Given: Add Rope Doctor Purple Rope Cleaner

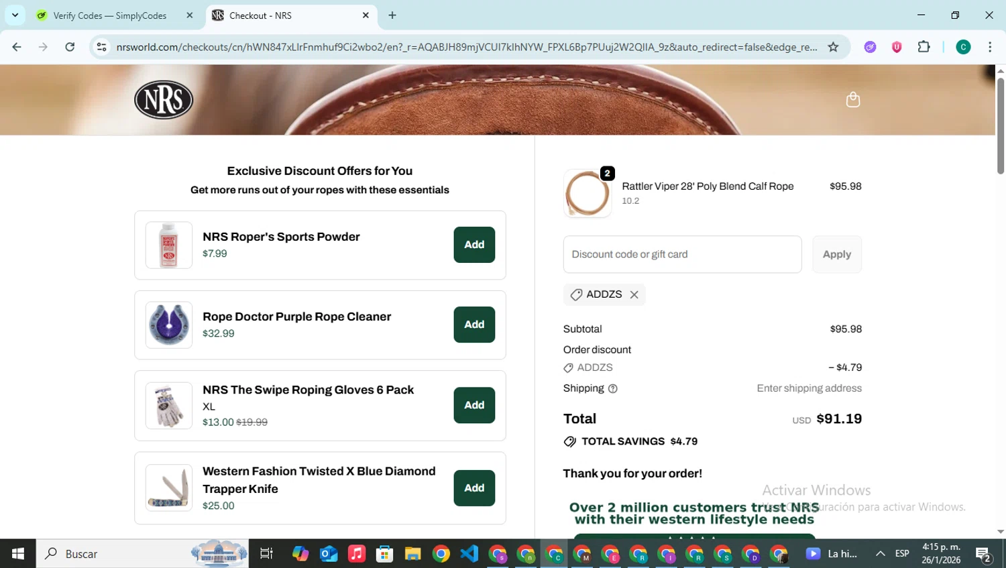Looking at the screenshot, I should tap(474, 325).
